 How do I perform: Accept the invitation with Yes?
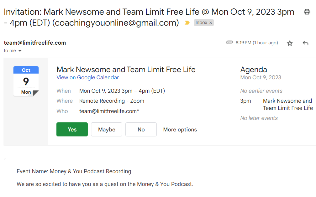coord(72,130)
